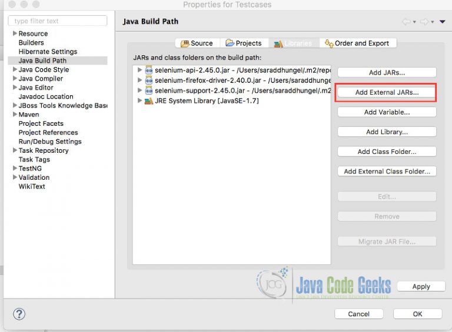Select Java Build Path in the tree
This screenshot has width=452, height=332.
pyautogui.click(x=42, y=61)
